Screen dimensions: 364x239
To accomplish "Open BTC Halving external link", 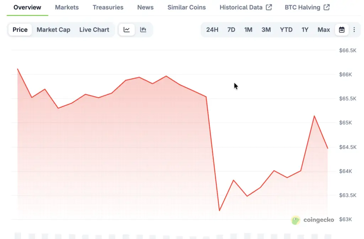I will click(x=307, y=7).
